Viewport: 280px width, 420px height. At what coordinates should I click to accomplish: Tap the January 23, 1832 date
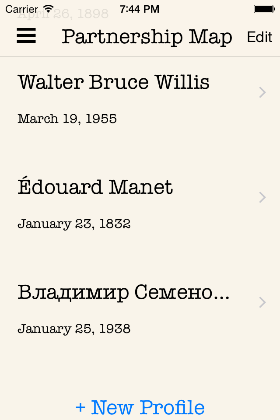click(x=74, y=224)
